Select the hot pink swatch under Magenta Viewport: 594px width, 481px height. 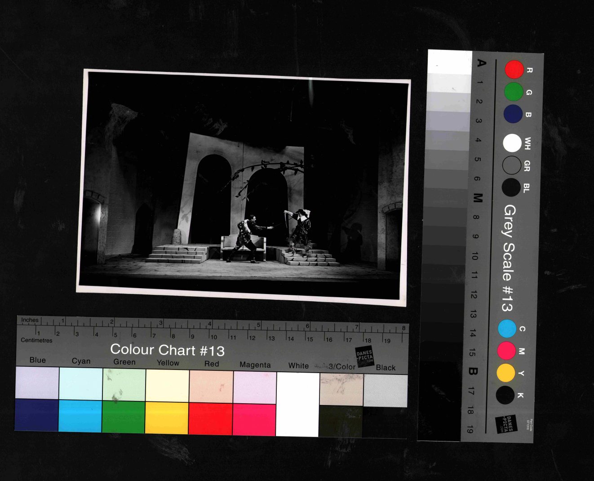tap(254, 420)
